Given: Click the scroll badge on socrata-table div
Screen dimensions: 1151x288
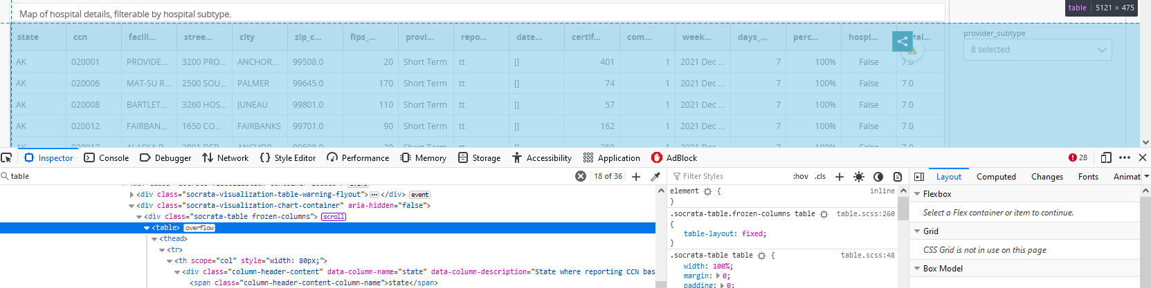Looking at the screenshot, I should (x=333, y=217).
